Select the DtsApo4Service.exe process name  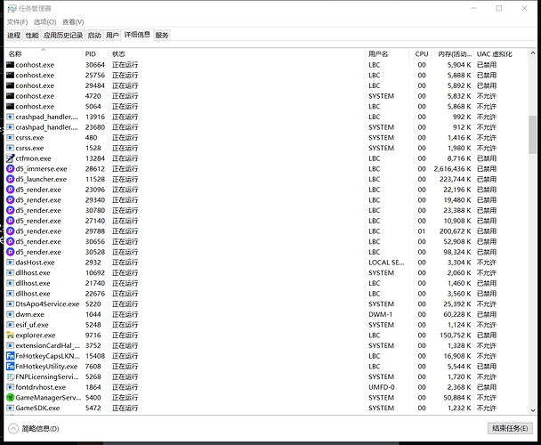point(47,304)
